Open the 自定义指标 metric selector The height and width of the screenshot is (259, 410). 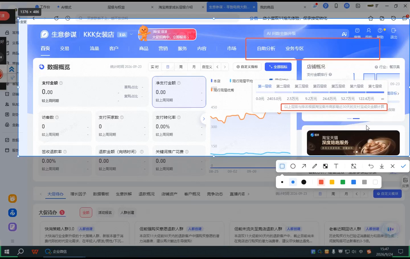pyautogui.click(x=247, y=67)
